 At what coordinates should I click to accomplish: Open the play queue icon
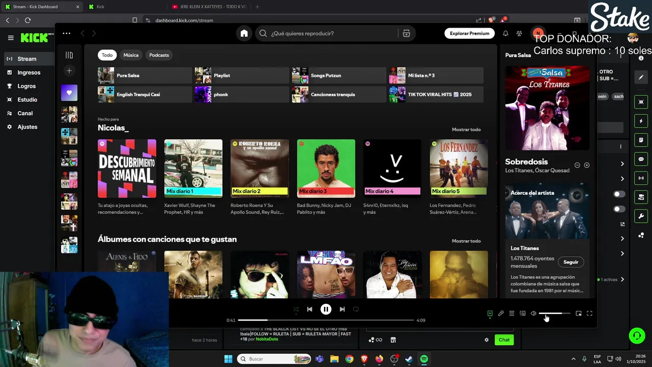coord(512,313)
